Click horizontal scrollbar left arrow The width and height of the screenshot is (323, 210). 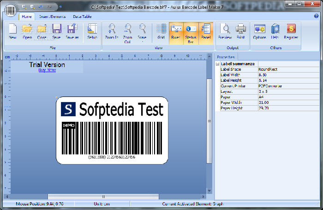7,197
